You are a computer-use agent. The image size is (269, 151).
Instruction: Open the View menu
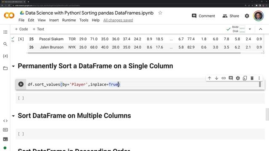coord(42,20)
